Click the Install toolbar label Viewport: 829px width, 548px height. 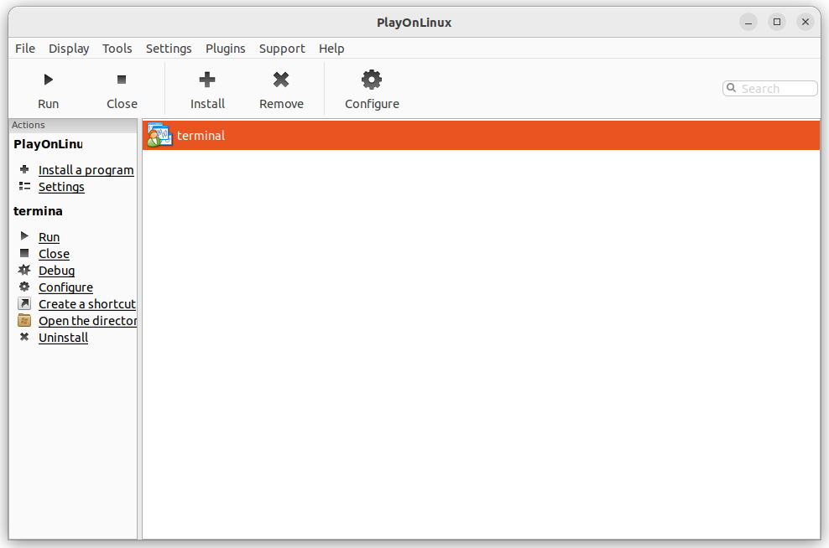tap(207, 104)
